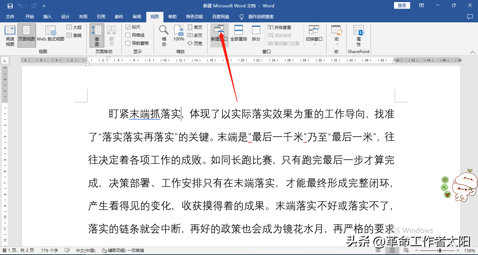The height and width of the screenshot is (255, 478).
Task: Open the comments speech bubble icon
Action: coord(470,17)
